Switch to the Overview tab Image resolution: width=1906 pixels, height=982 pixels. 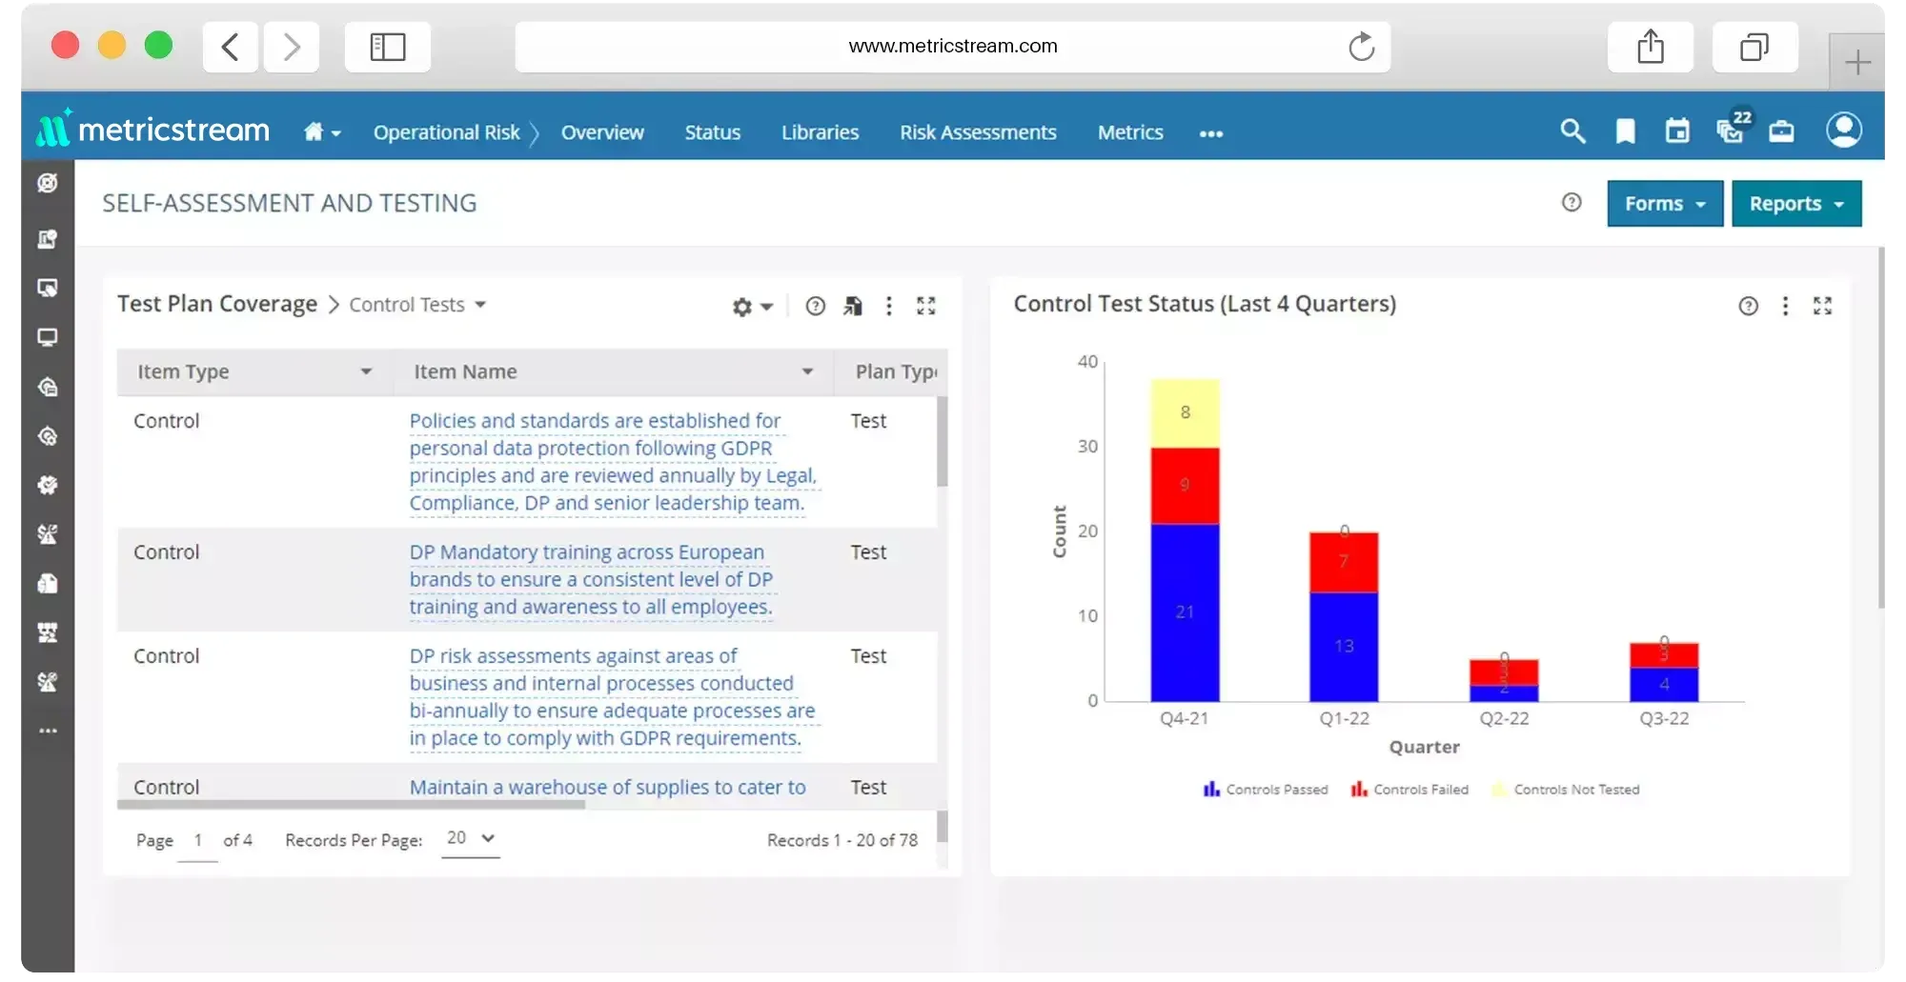602,132
